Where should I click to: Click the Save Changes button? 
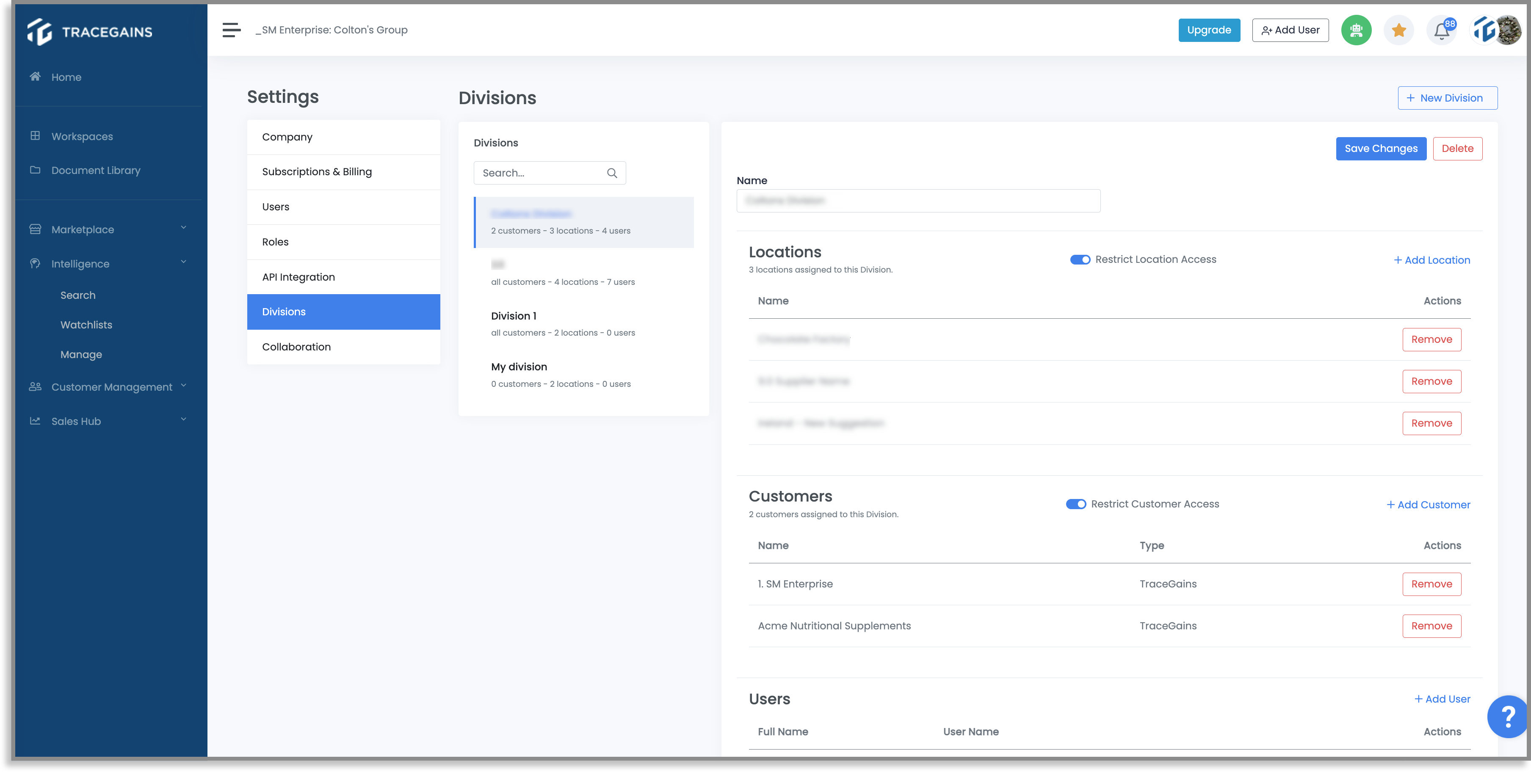point(1381,149)
